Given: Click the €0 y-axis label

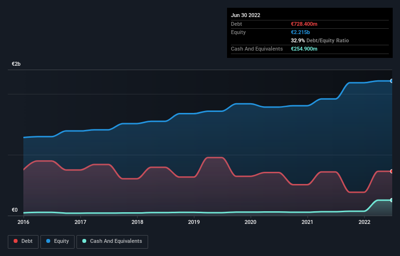Looking at the screenshot, I should point(15,210).
